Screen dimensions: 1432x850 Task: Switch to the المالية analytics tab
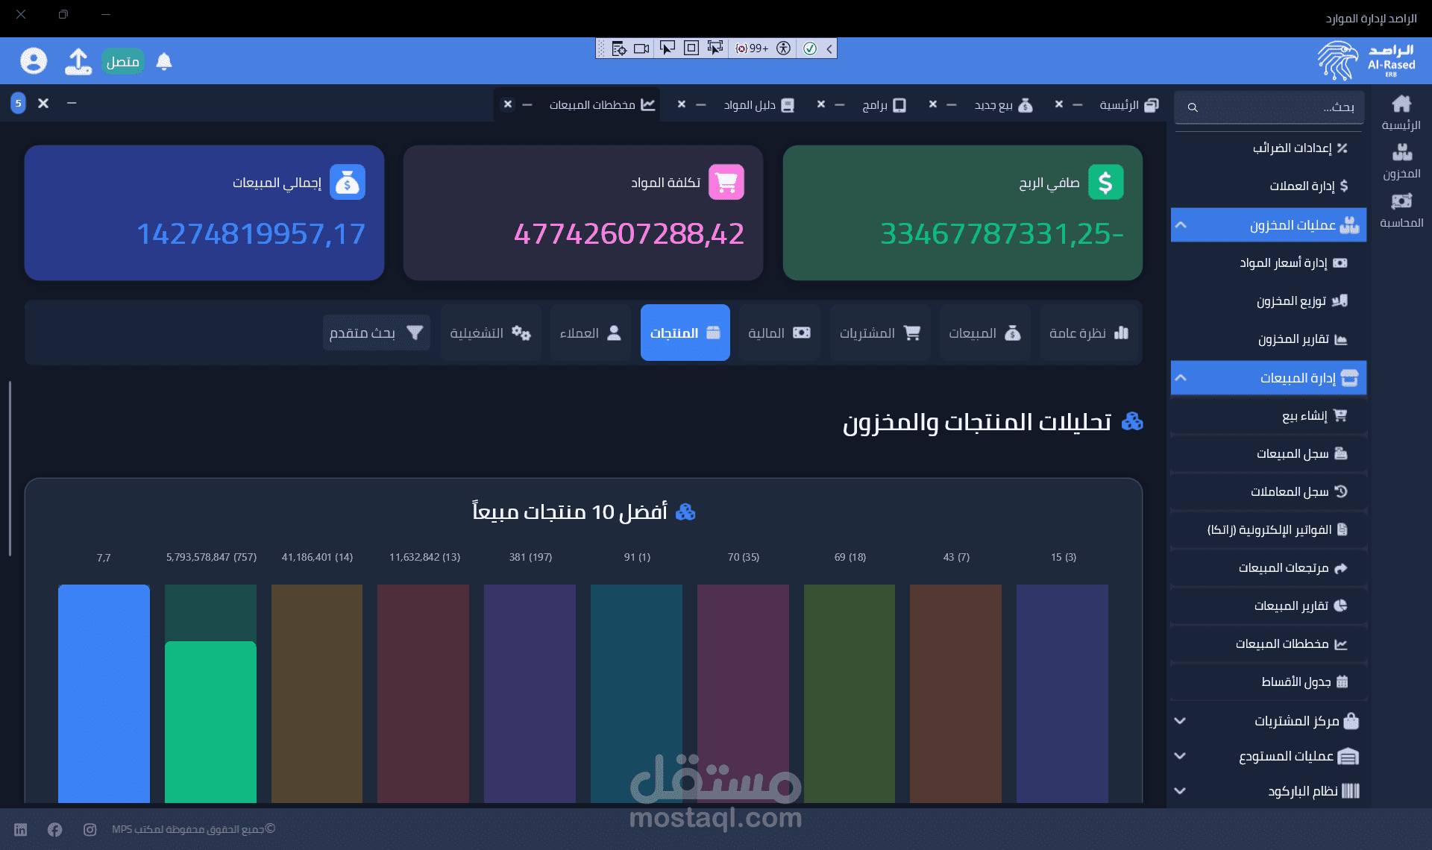click(x=779, y=333)
